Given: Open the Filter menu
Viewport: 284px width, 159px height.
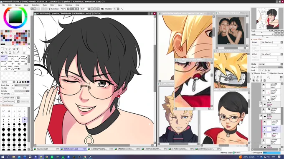Looking at the screenshot, I should (x=52, y=5).
